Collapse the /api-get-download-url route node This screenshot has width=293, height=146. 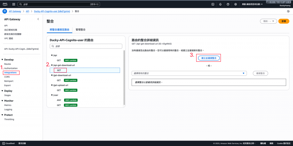[52, 65]
